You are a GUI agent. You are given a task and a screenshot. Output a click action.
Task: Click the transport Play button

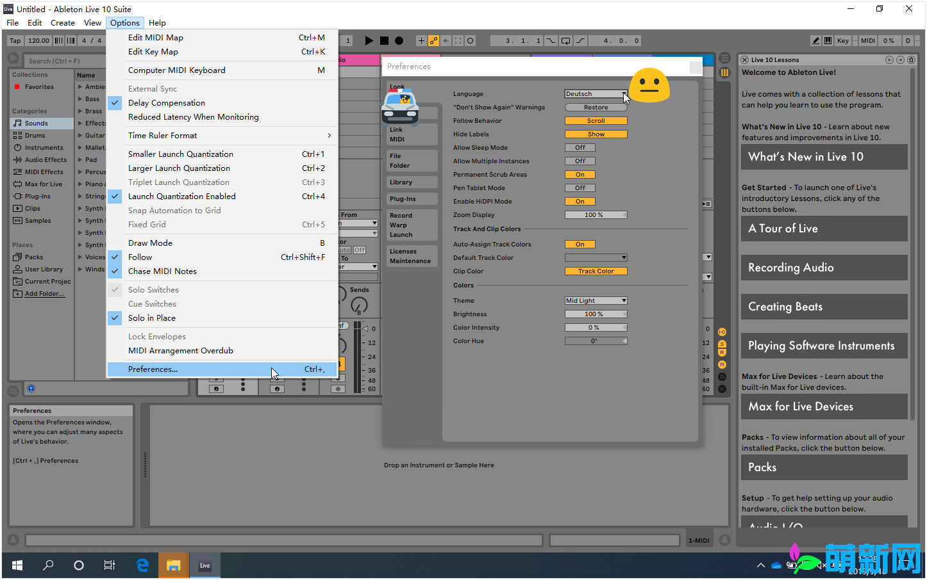(x=369, y=40)
